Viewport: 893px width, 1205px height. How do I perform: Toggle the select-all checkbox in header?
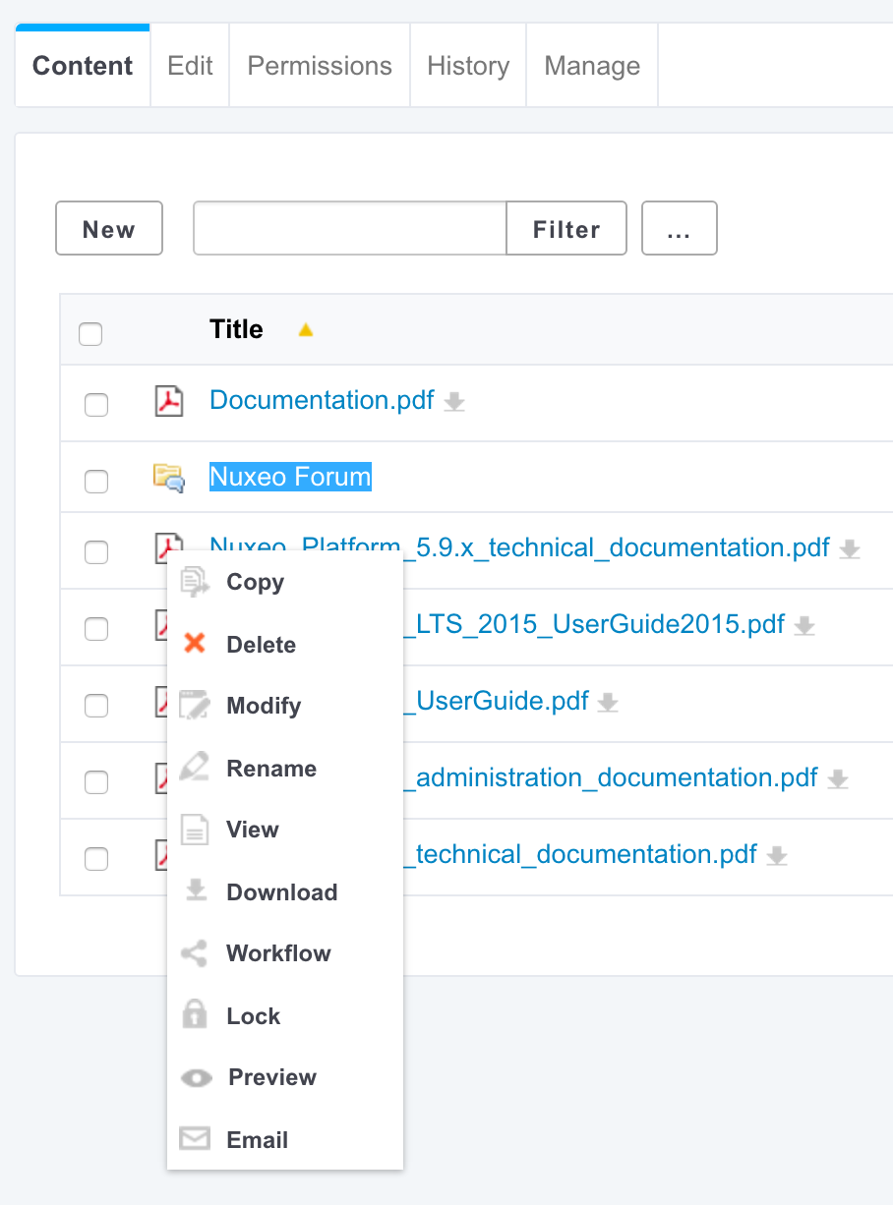pyautogui.click(x=90, y=334)
